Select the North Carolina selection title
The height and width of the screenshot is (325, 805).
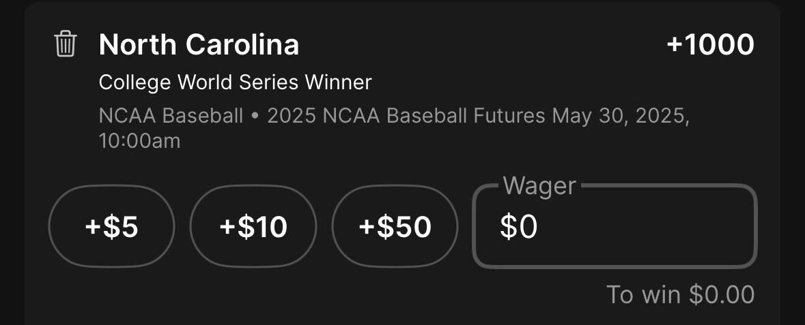199,44
